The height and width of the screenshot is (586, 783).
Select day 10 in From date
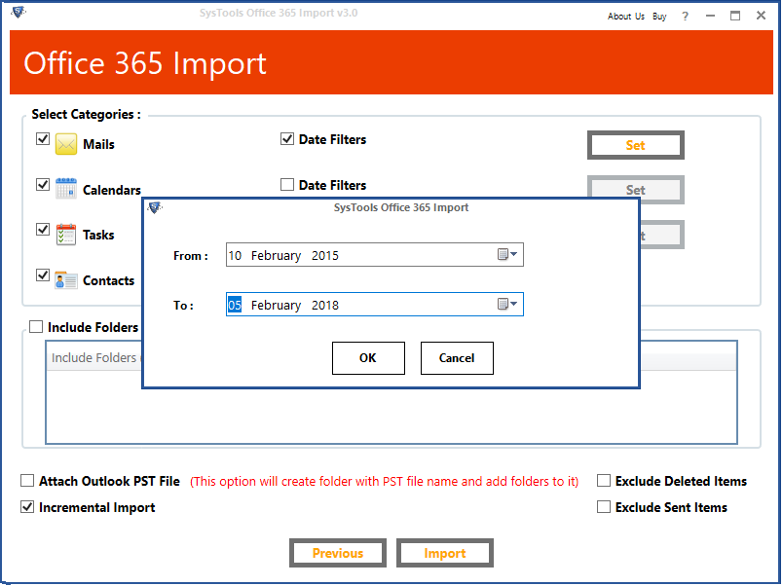(235, 256)
